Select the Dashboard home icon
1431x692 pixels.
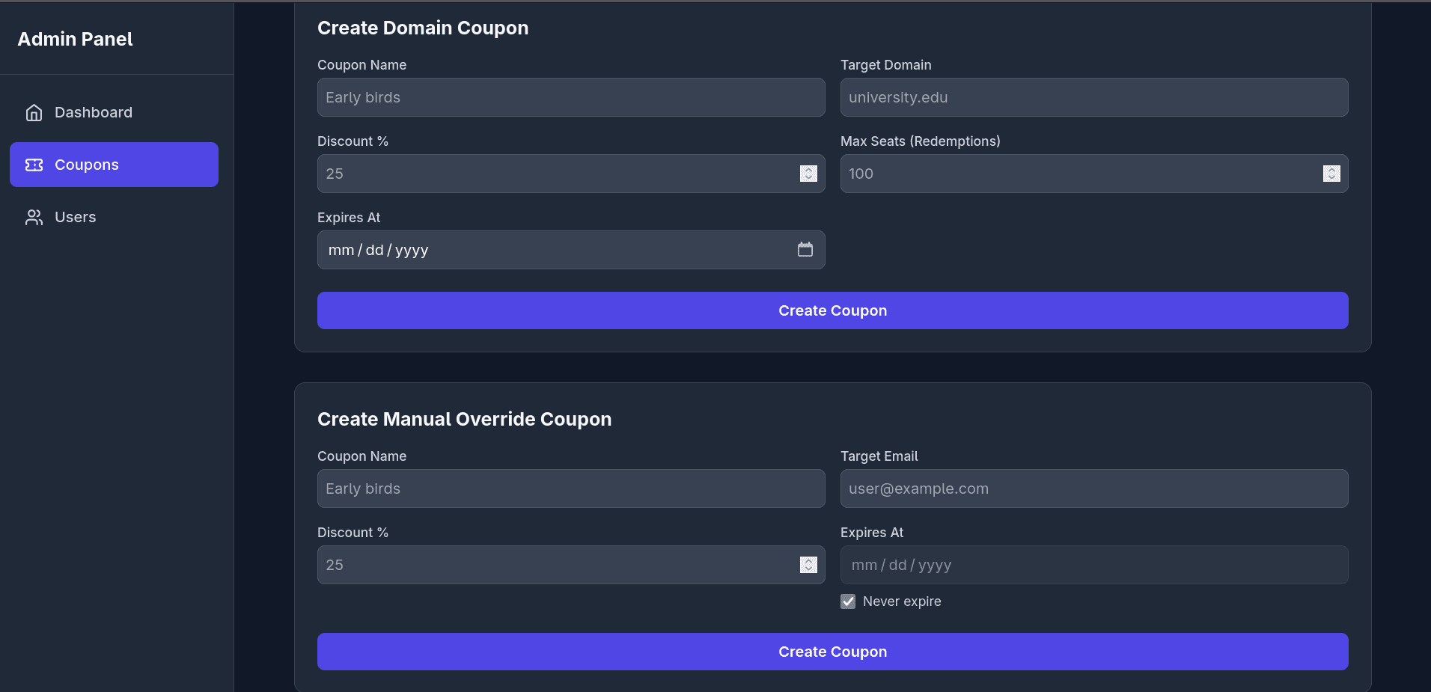[34, 112]
